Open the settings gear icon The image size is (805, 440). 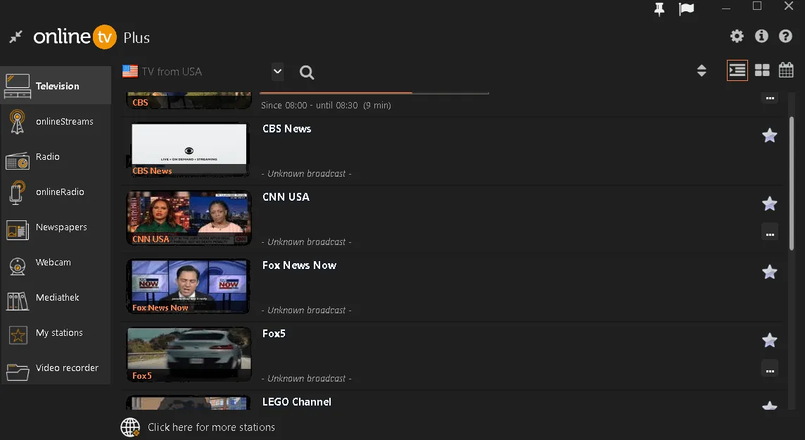pyautogui.click(x=737, y=37)
